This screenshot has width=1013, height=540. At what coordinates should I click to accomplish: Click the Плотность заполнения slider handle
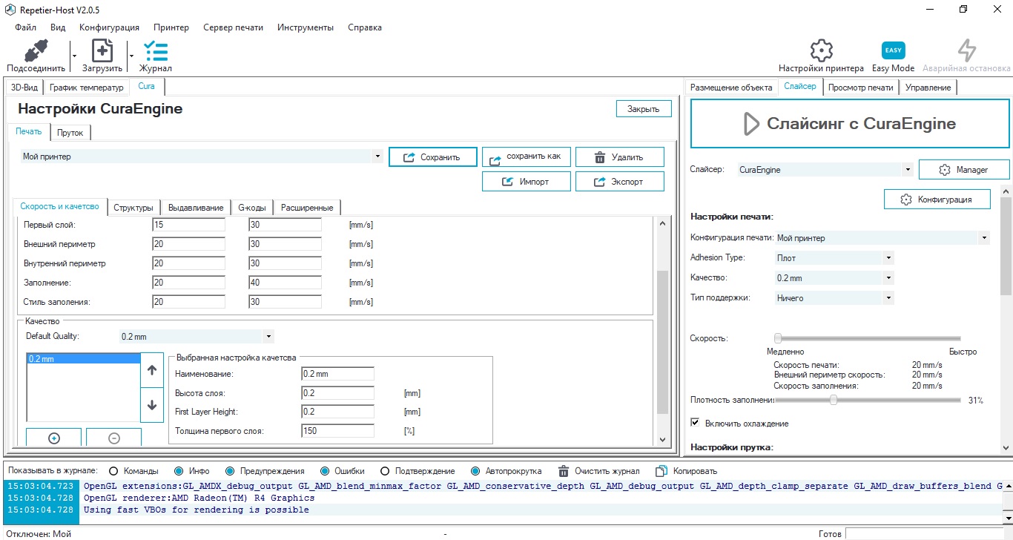click(x=834, y=400)
